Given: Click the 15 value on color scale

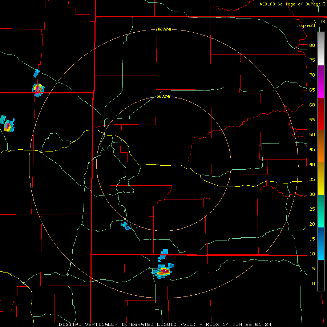Looking at the screenshot, I should point(312,239).
